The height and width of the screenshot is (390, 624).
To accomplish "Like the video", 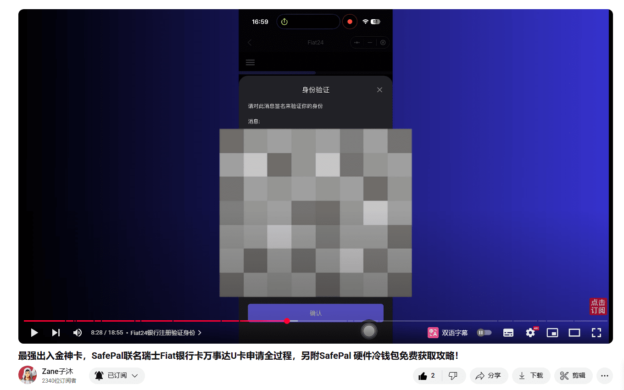I will click(x=427, y=376).
